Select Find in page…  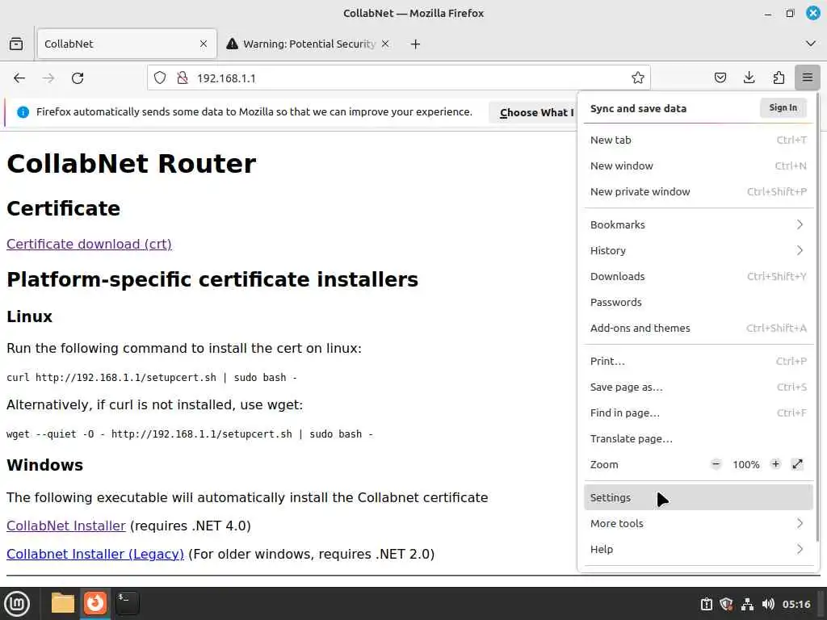click(x=699, y=413)
